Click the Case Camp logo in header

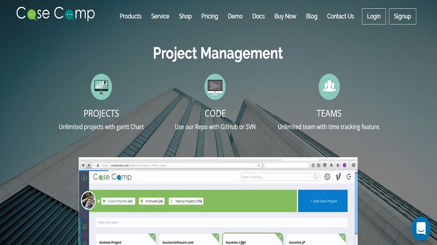coord(55,14)
